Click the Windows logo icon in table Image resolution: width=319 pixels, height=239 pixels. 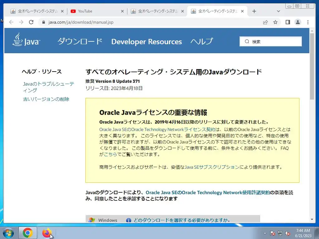pos(92,220)
